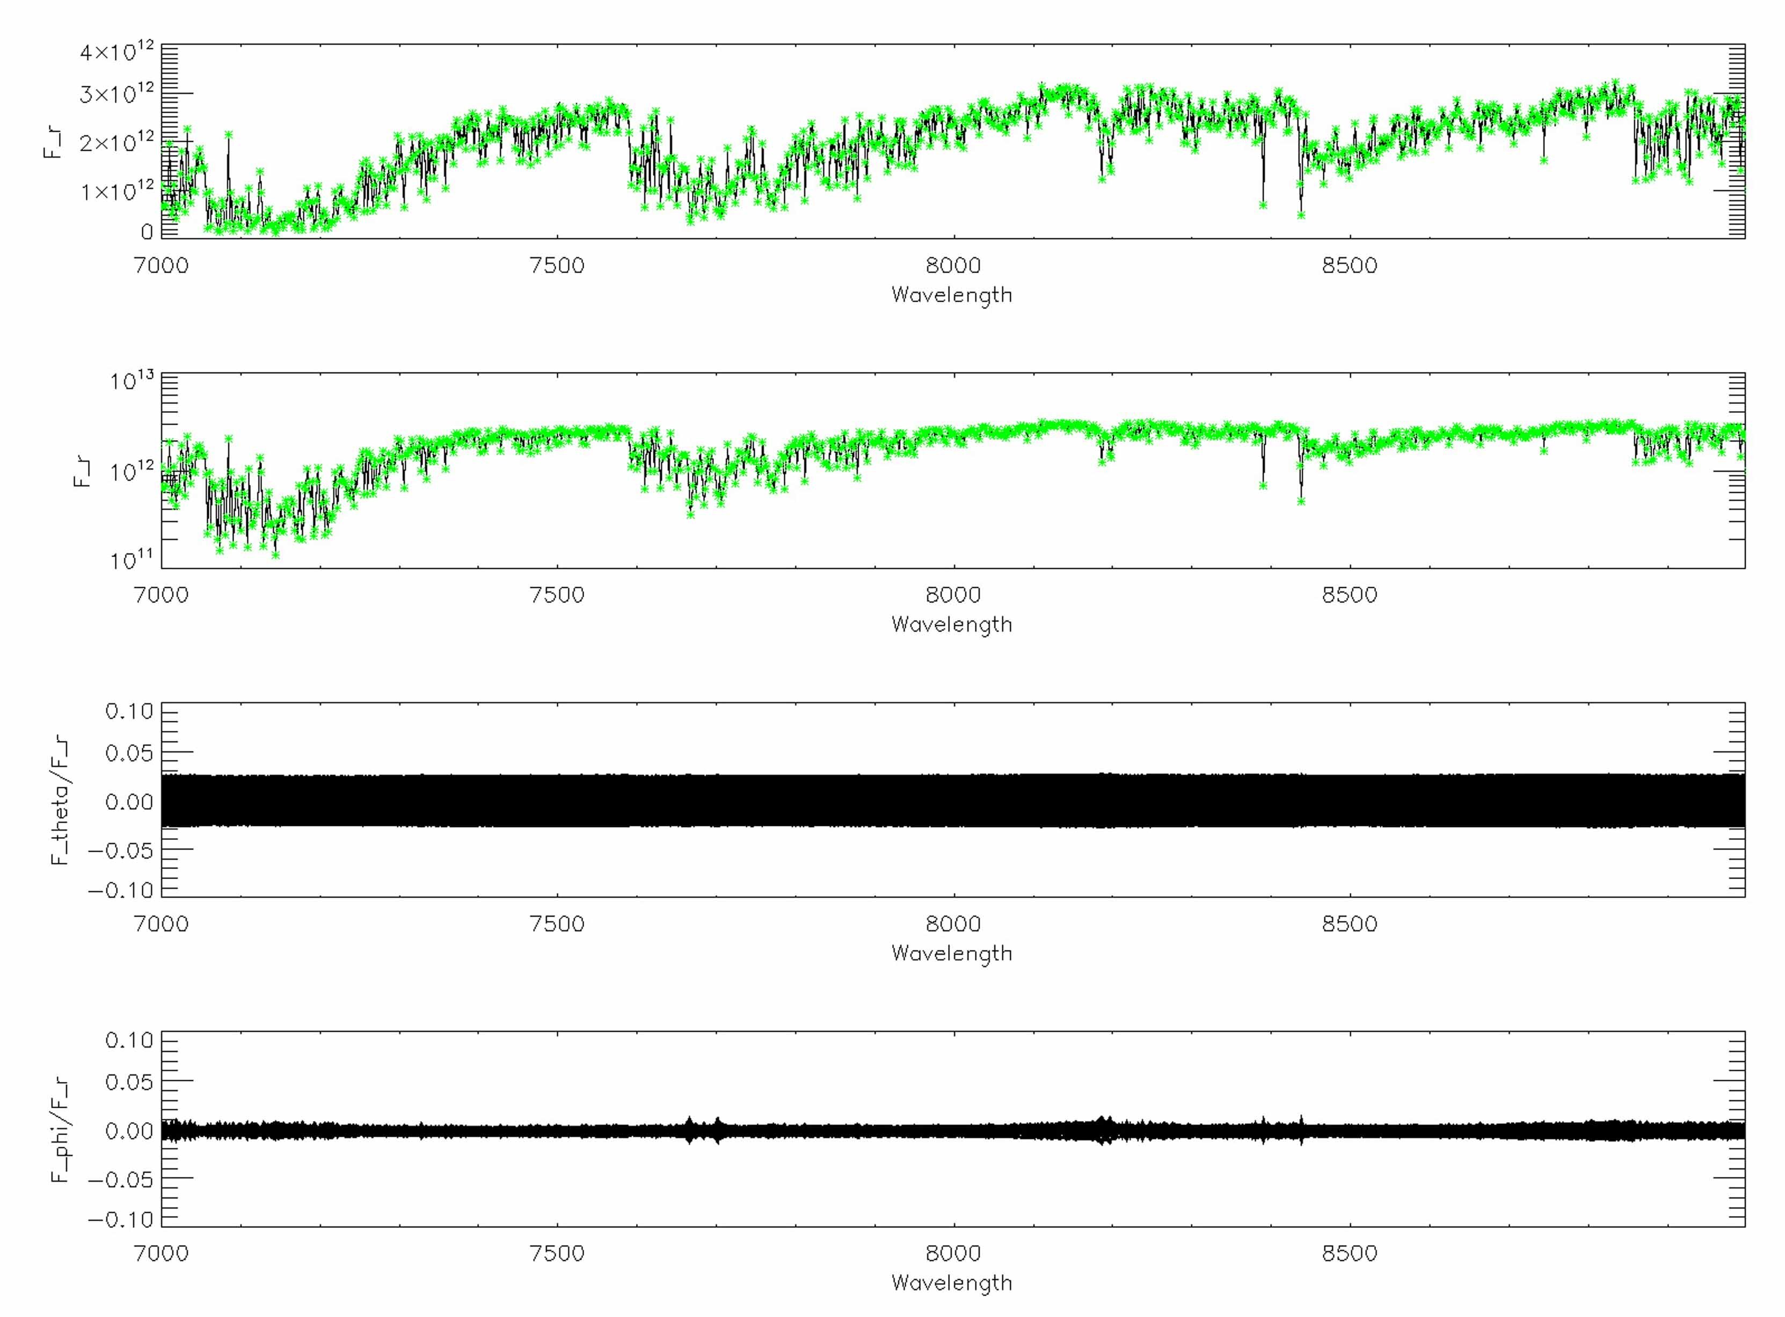The height and width of the screenshot is (1317, 1785).
Task: Select 0.00 tick on F_phi/F_r axis
Action: click(128, 1130)
